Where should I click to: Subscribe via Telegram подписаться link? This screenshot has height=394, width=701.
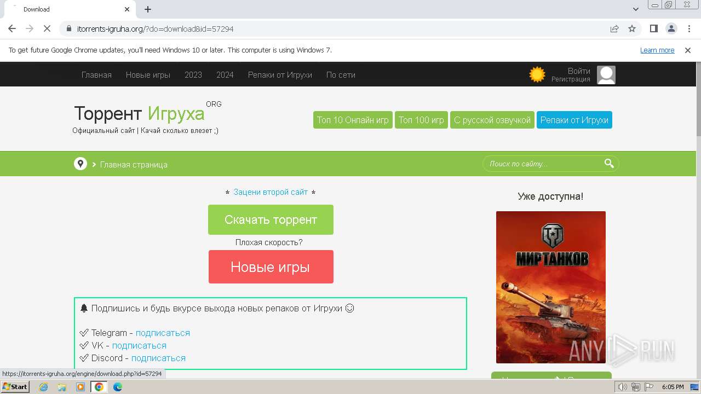[163, 333]
